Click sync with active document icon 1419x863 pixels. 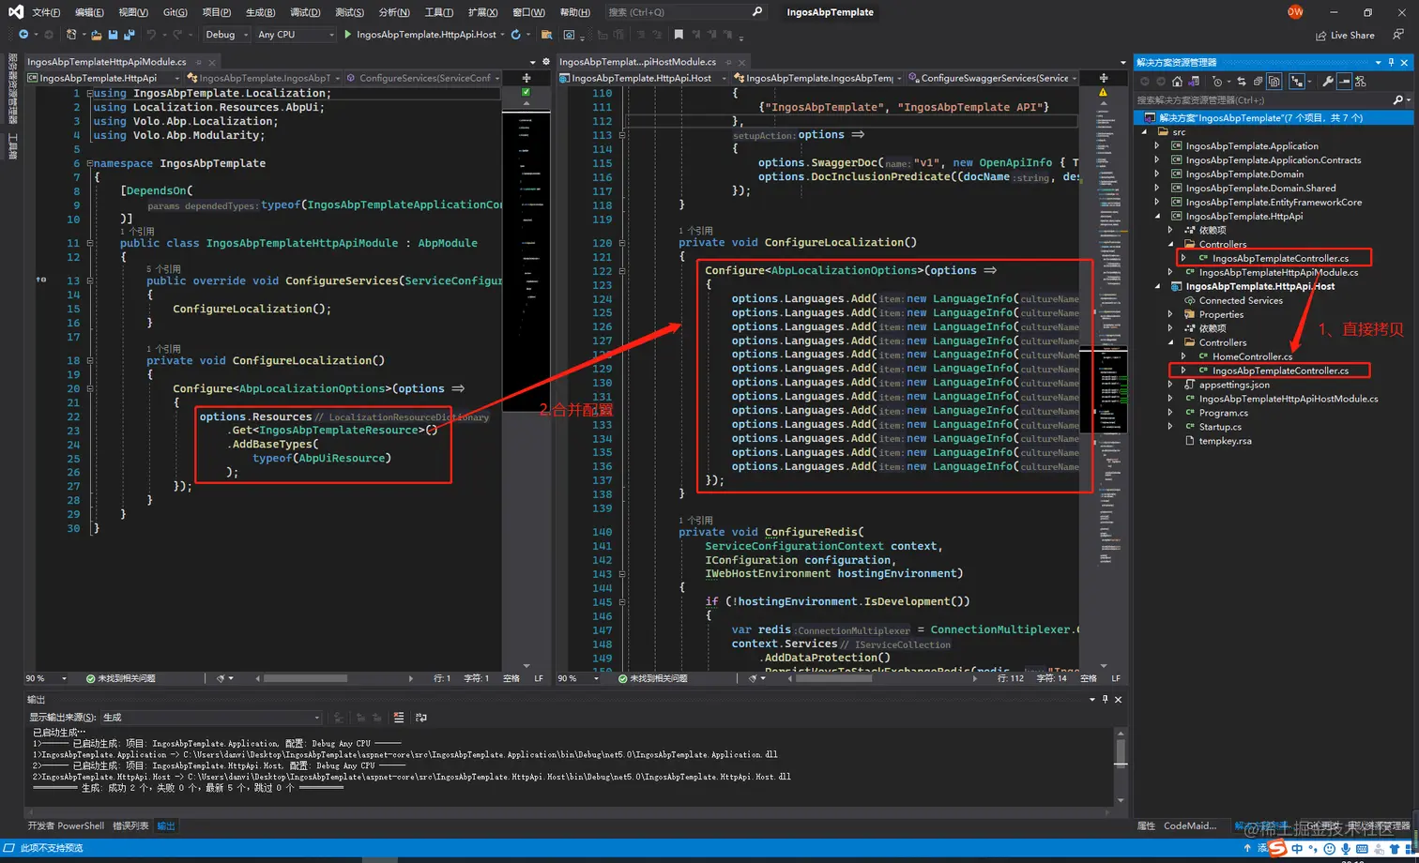click(x=1242, y=82)
